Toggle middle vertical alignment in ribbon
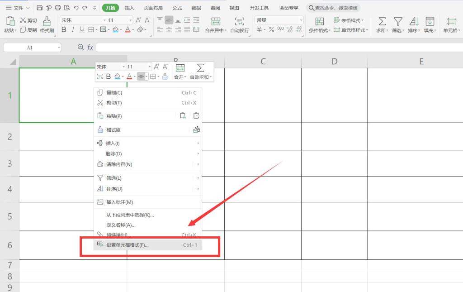 click(x=169, y=20)
